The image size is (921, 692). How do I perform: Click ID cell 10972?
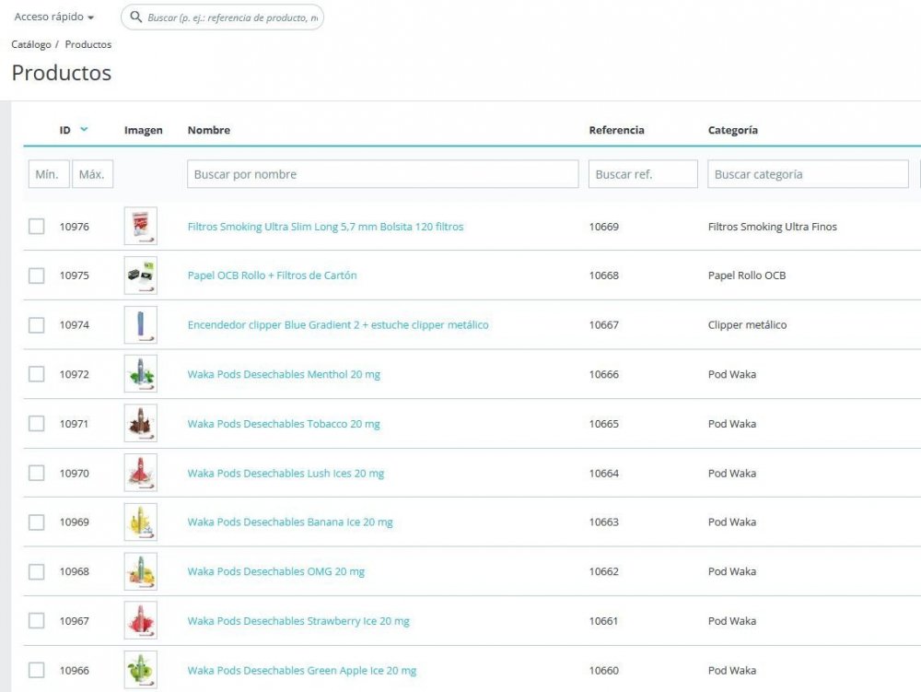click(x=74, y=374)
